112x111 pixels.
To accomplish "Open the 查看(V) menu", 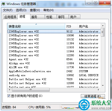I will coord(35,10).
